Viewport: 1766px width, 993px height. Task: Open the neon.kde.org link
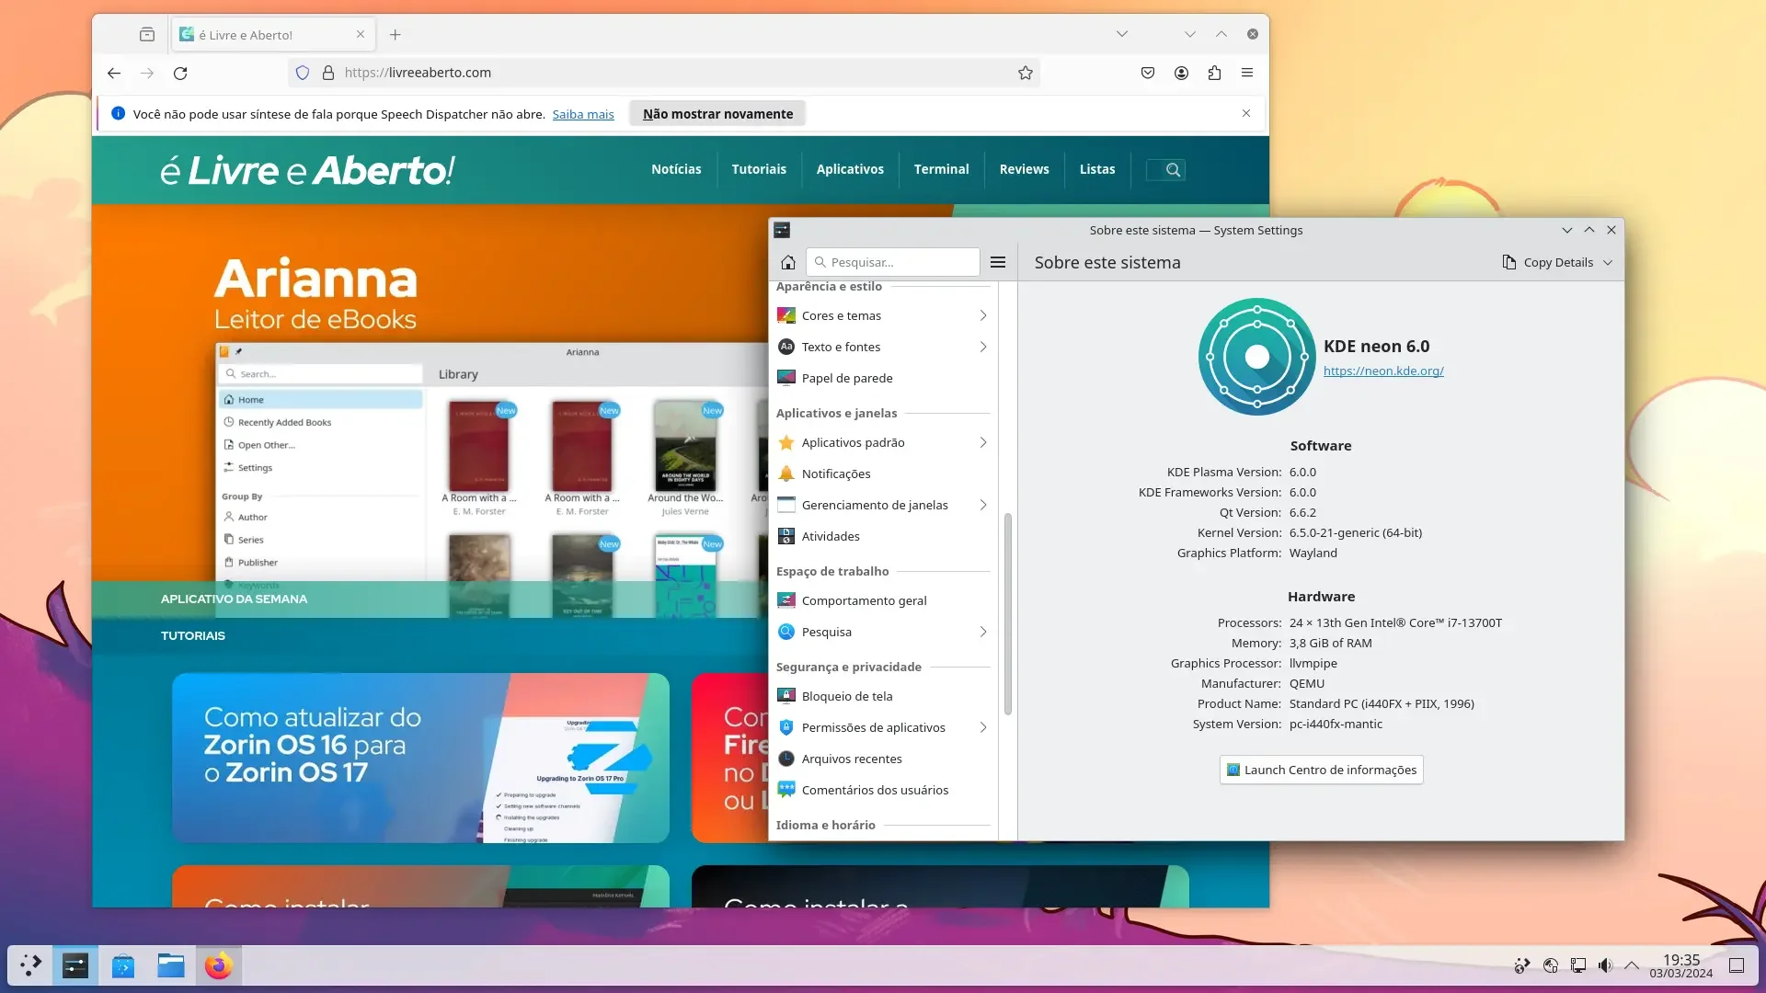point(1383,371)
